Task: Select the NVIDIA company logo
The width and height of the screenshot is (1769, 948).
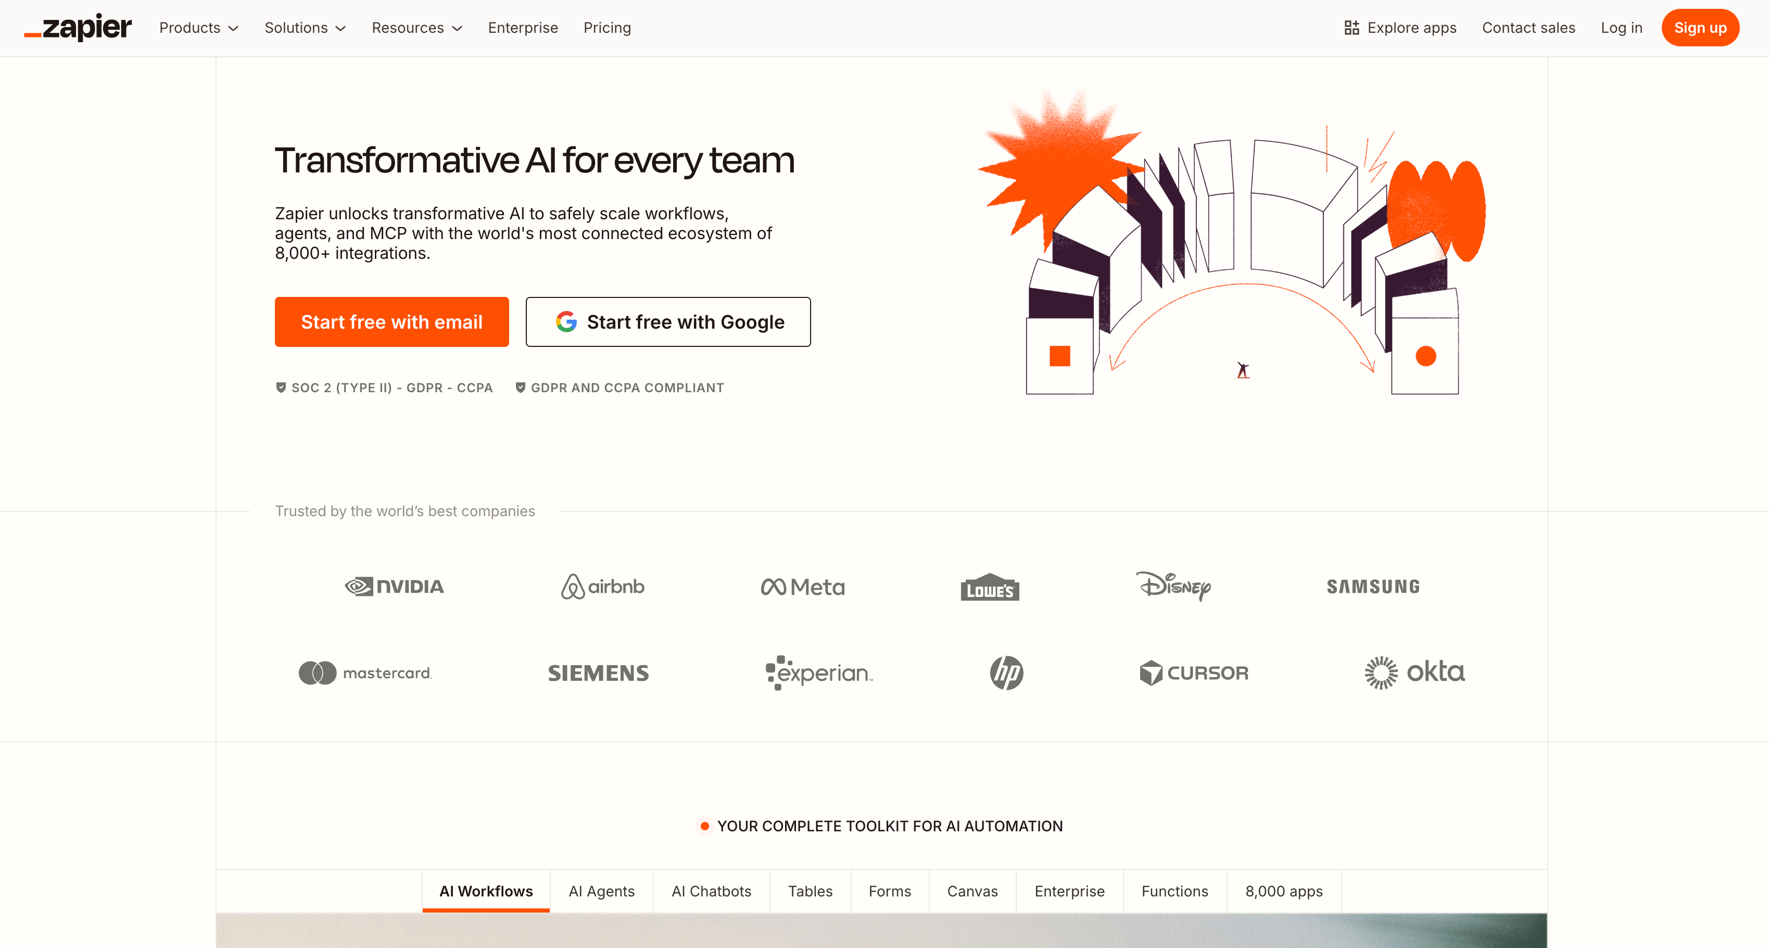Action: [394, 587]
